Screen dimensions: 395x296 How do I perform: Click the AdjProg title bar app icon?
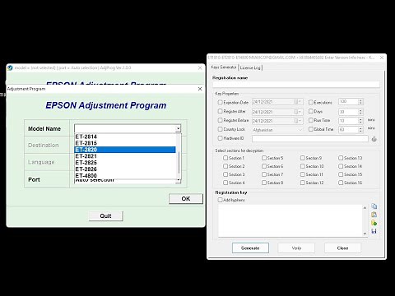click(x=10, y=67)
